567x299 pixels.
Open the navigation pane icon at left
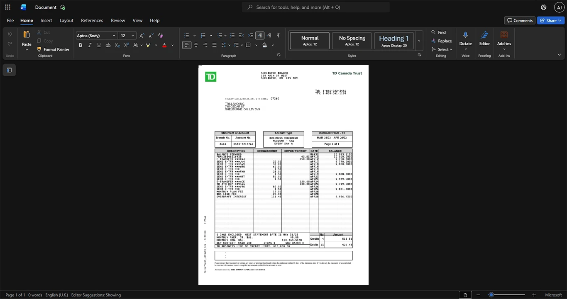[x=9, y=70]
